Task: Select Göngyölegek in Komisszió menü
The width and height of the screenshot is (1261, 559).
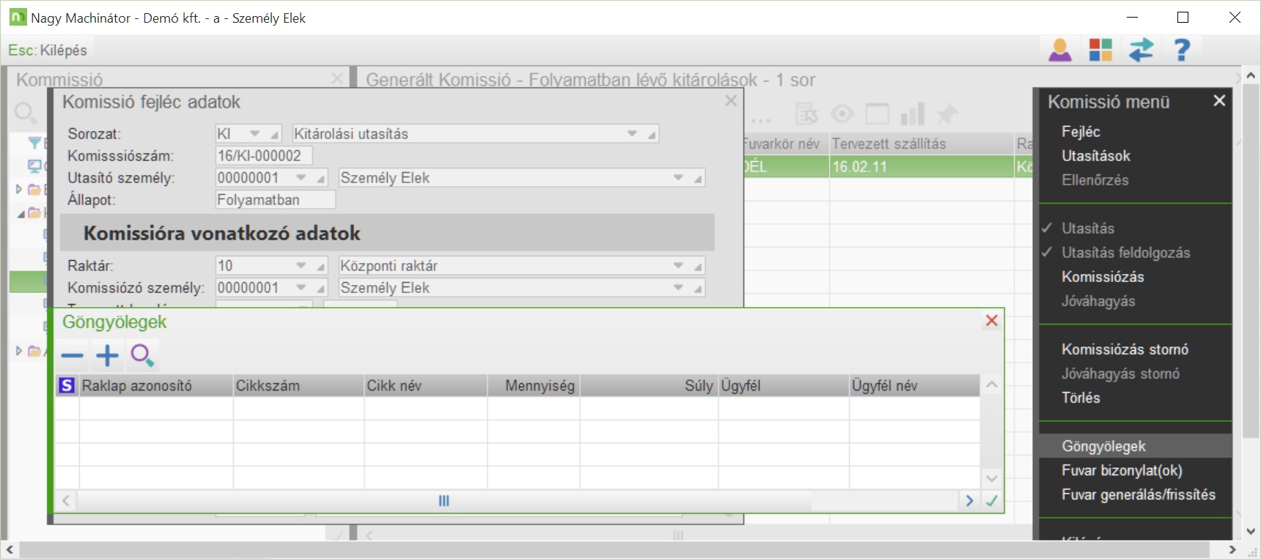Action: tap(1135, 445)
